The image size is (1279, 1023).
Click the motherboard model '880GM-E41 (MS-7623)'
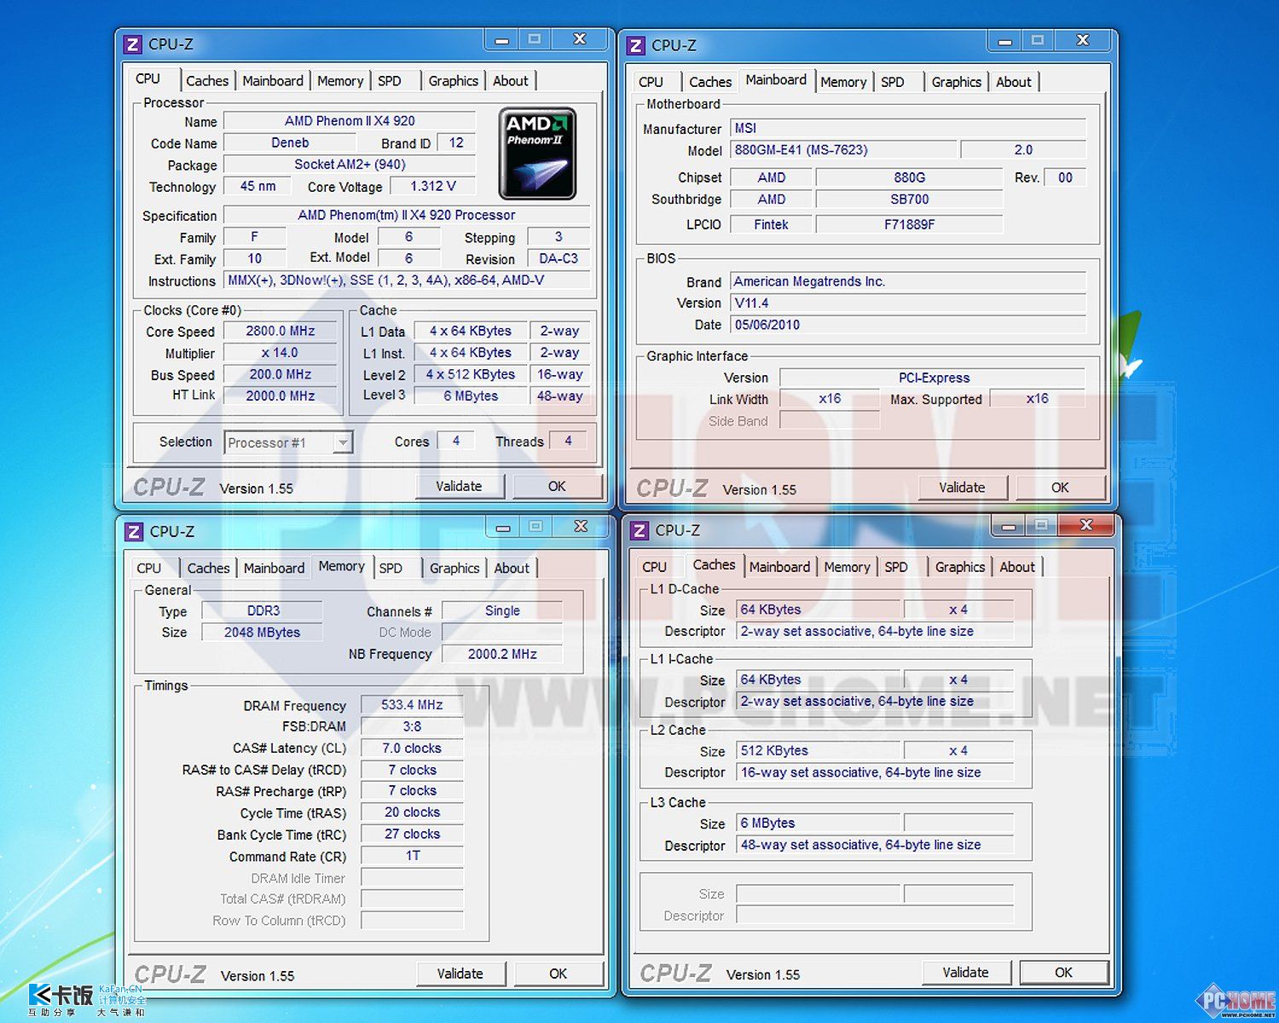click(x=843, y=150)
